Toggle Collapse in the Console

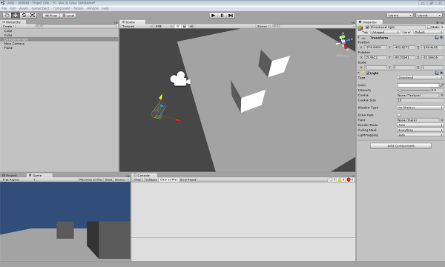coord(151,179)
